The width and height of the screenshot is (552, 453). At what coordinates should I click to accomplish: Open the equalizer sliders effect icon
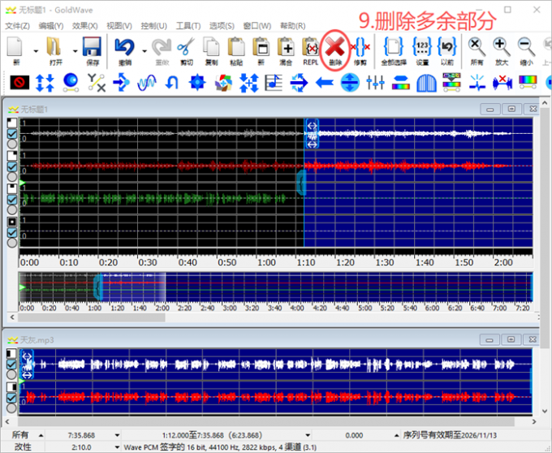(375, 83)
